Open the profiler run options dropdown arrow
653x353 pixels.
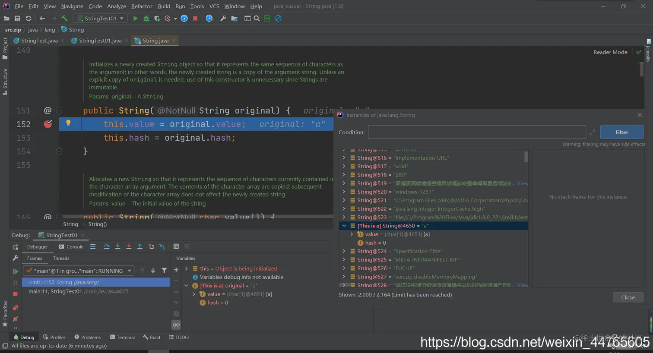[x=175, y=19]
